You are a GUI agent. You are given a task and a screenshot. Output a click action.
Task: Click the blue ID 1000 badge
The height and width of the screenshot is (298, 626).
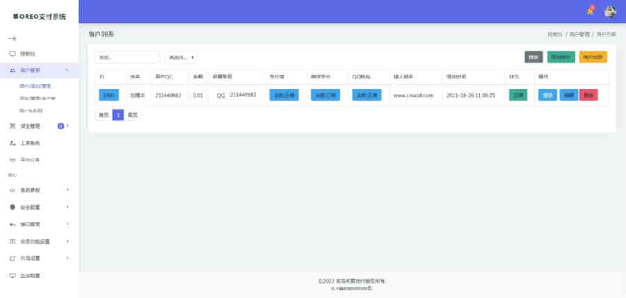109,95
